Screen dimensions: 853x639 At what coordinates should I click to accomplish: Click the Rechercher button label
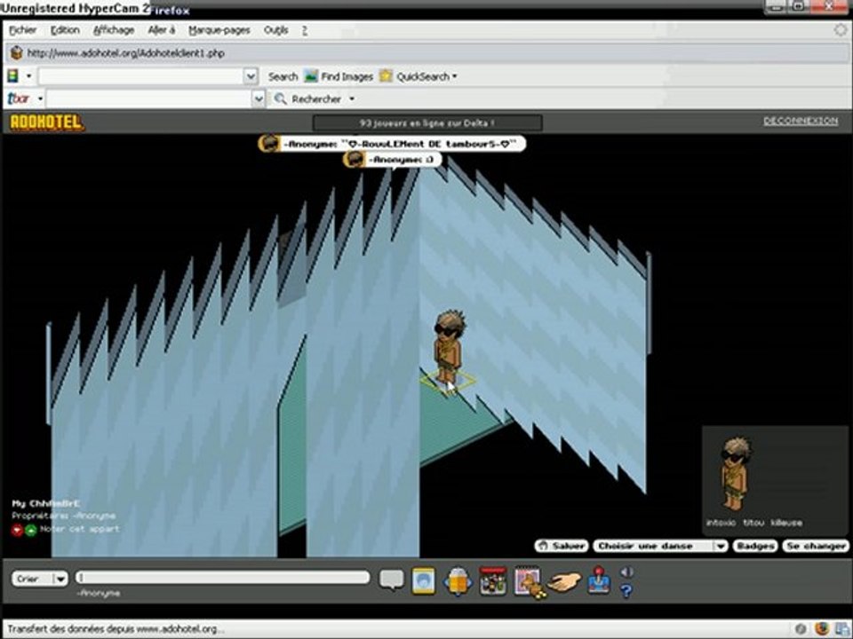(x=316, y=99)
